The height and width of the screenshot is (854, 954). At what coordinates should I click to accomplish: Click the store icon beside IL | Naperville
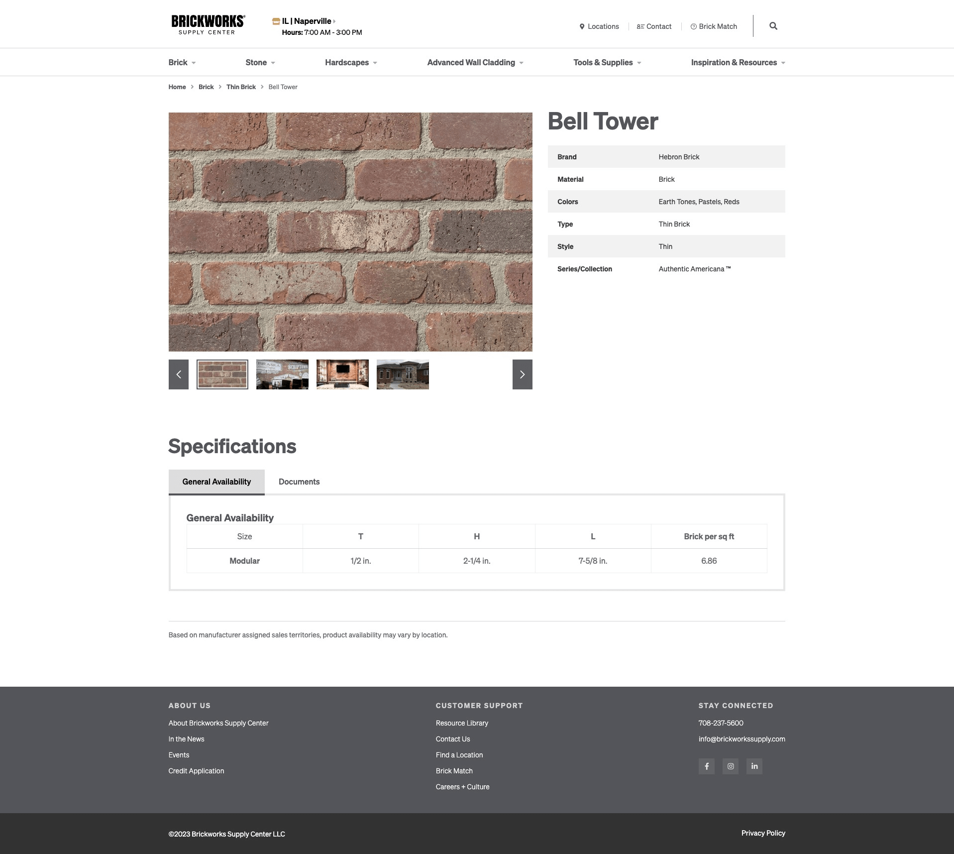click(x=276, y=21)
